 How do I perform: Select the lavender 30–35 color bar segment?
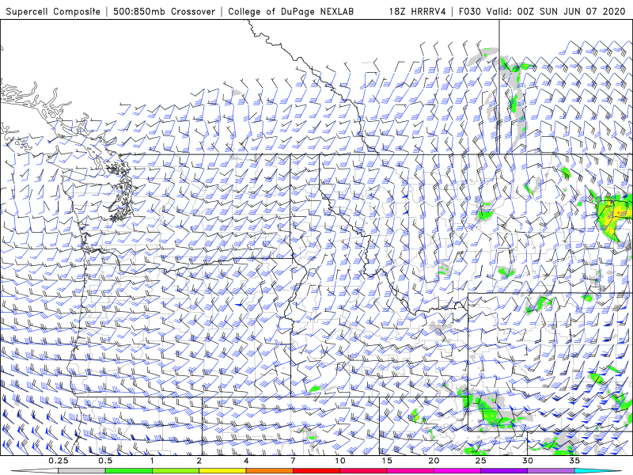[x=551, y=471]
